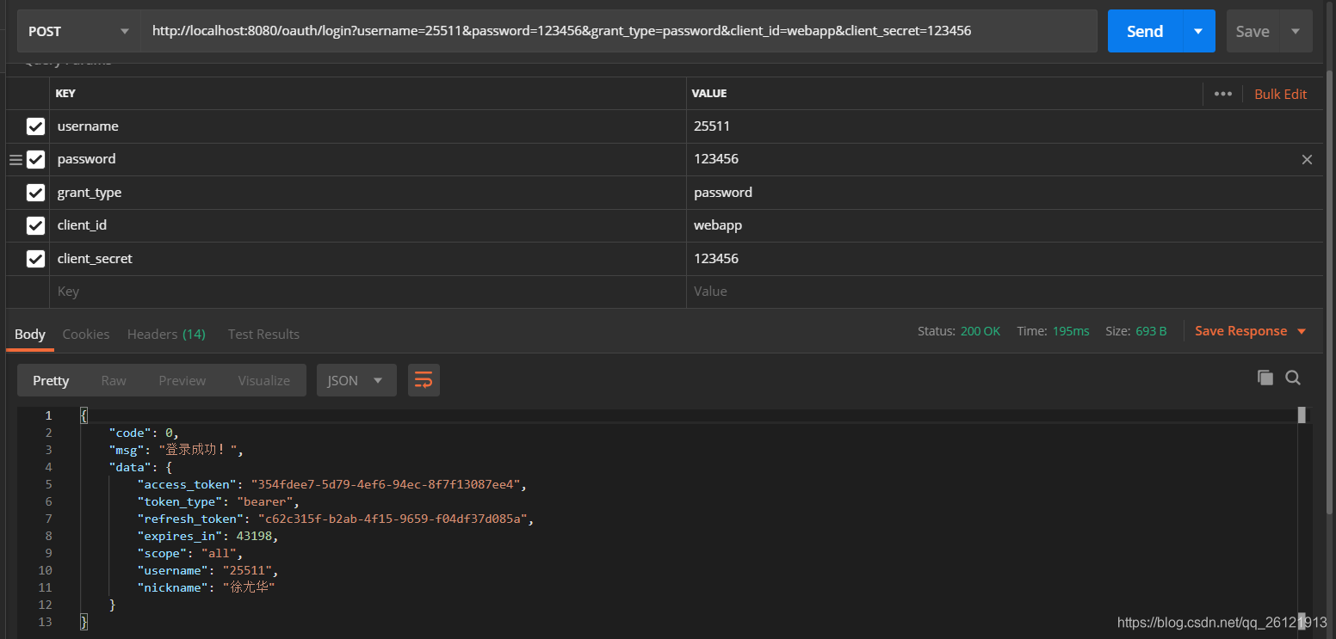The width and height of the screenshot is (1336, 639).
Task: Select the Raw view tab
Action: pyautogui.click(x=114, y=380)
